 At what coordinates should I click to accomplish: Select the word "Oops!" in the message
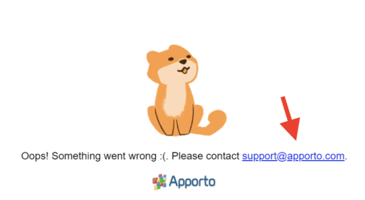point(35,156)
